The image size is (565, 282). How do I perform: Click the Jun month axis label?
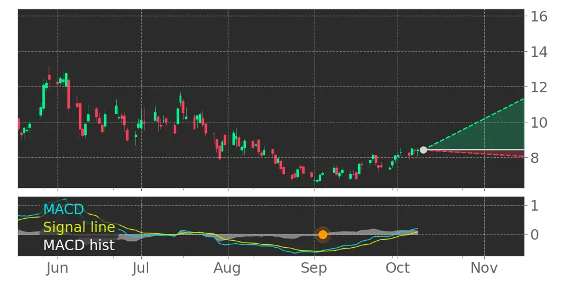[58, 268]
